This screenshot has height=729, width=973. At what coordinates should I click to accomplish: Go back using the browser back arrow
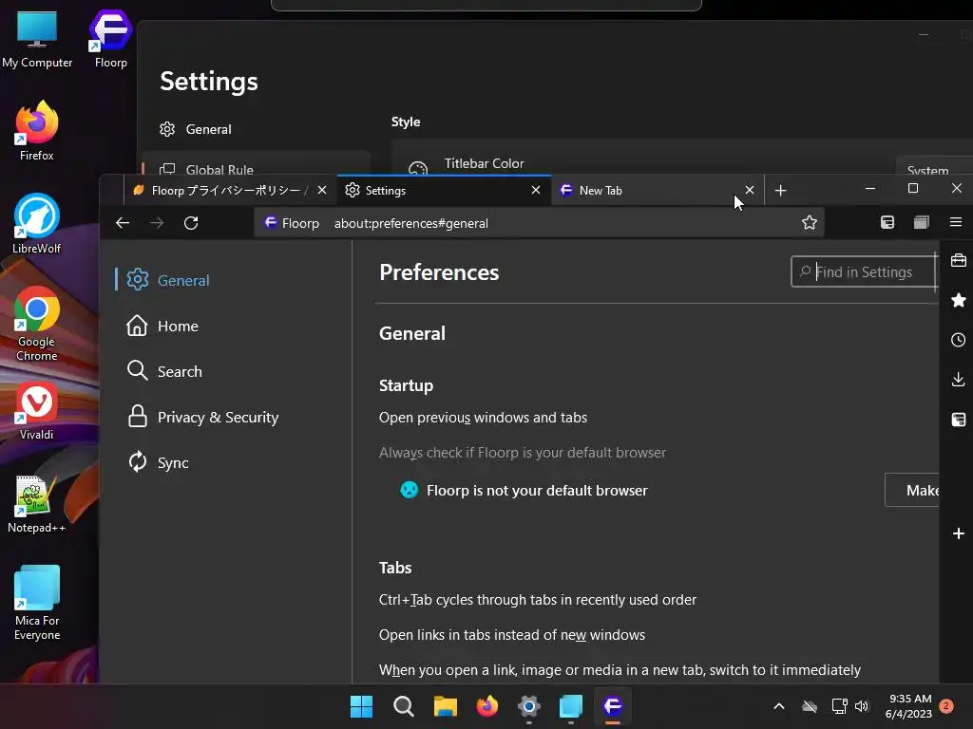pos(123,223)
